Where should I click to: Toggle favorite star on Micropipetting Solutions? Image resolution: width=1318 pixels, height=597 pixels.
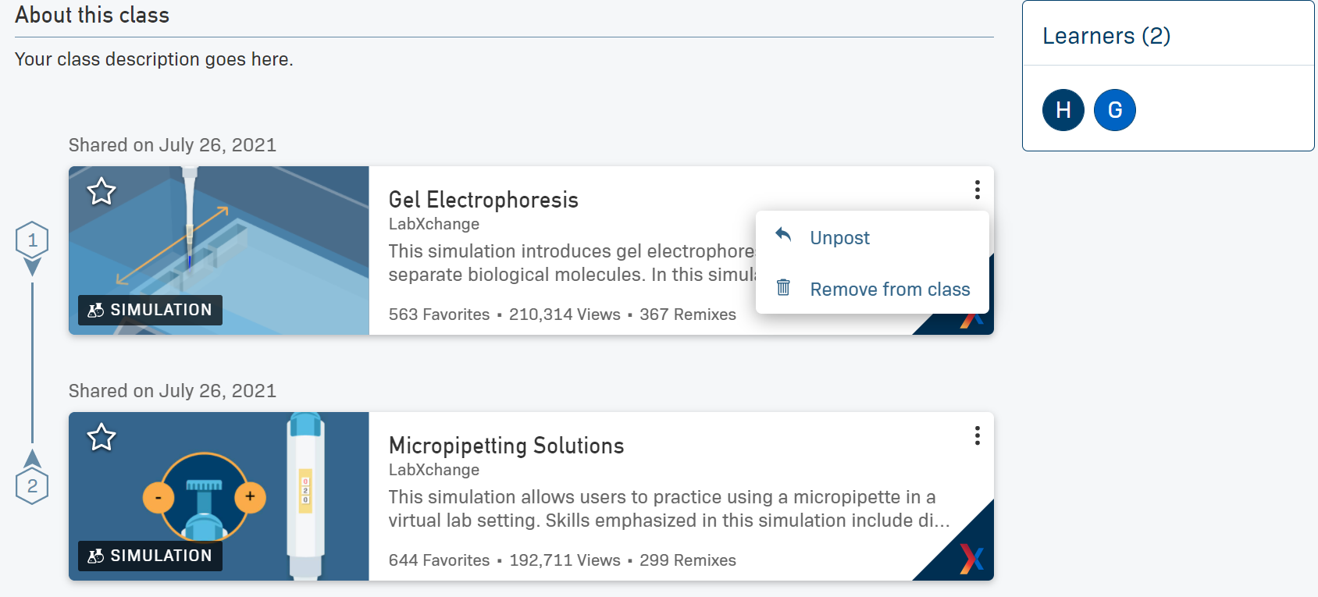click(102, 437)
